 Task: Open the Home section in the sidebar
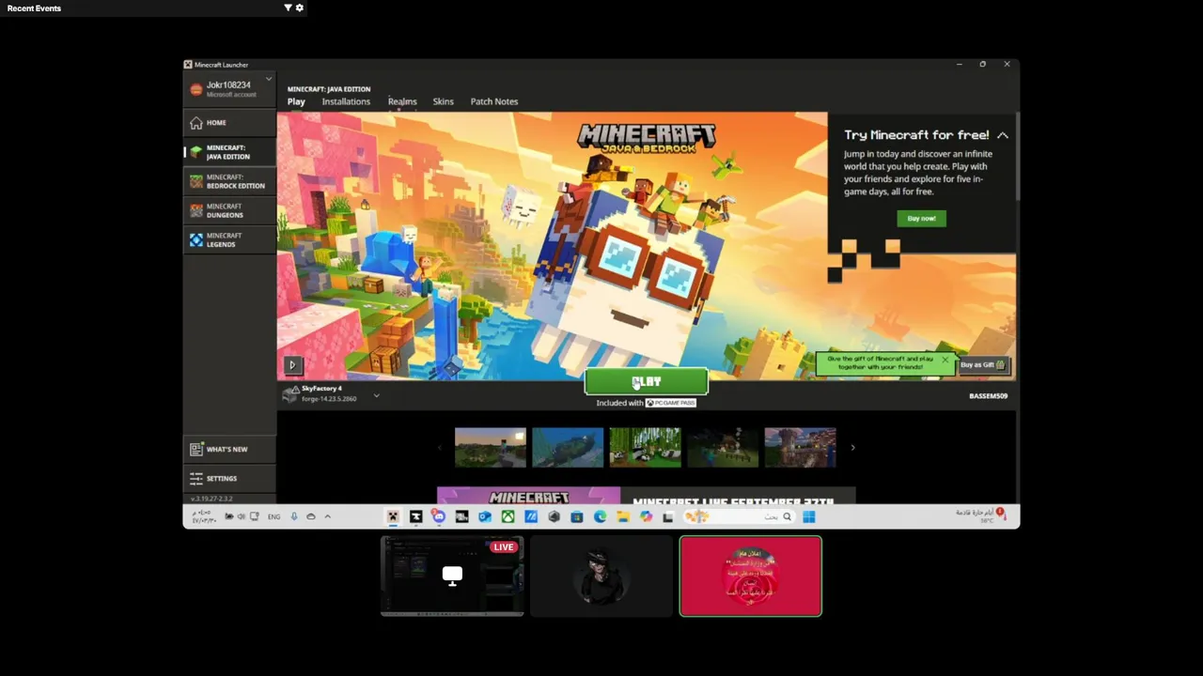point(229,123)
